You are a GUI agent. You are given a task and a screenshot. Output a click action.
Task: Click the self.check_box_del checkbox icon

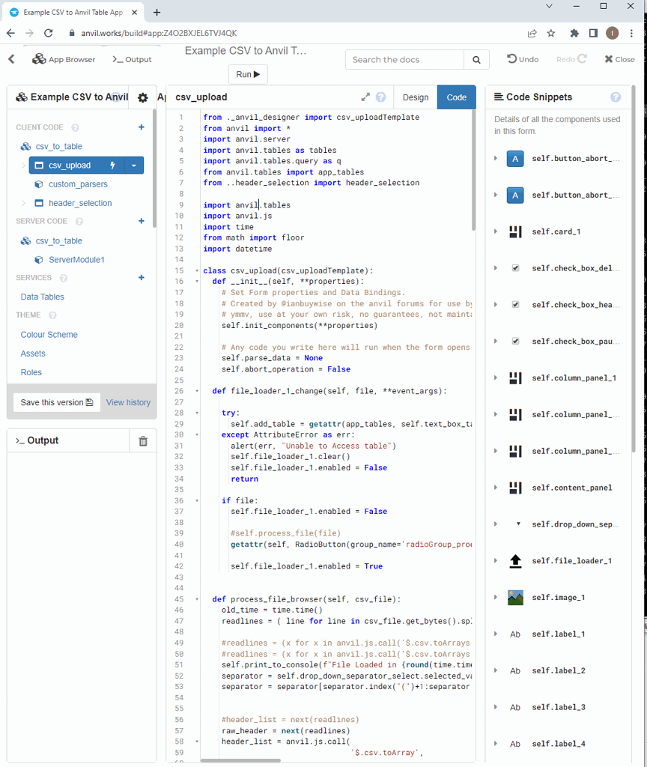pos(515,268)
